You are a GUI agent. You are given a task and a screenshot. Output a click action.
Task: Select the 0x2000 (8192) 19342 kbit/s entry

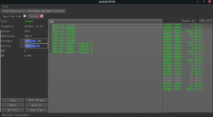183,89
